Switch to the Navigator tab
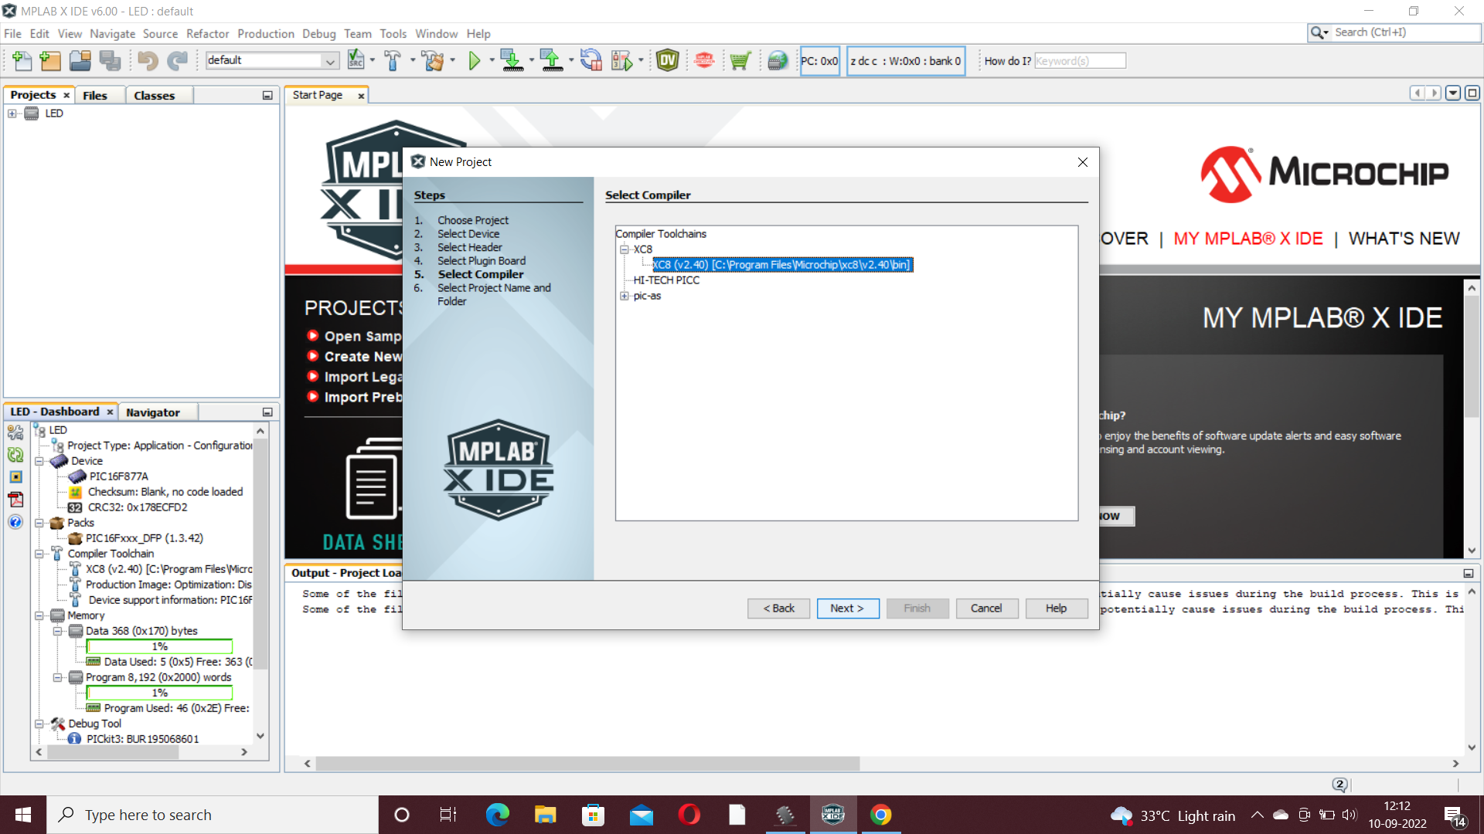1484x834 pixels. (x=152, y=412)
